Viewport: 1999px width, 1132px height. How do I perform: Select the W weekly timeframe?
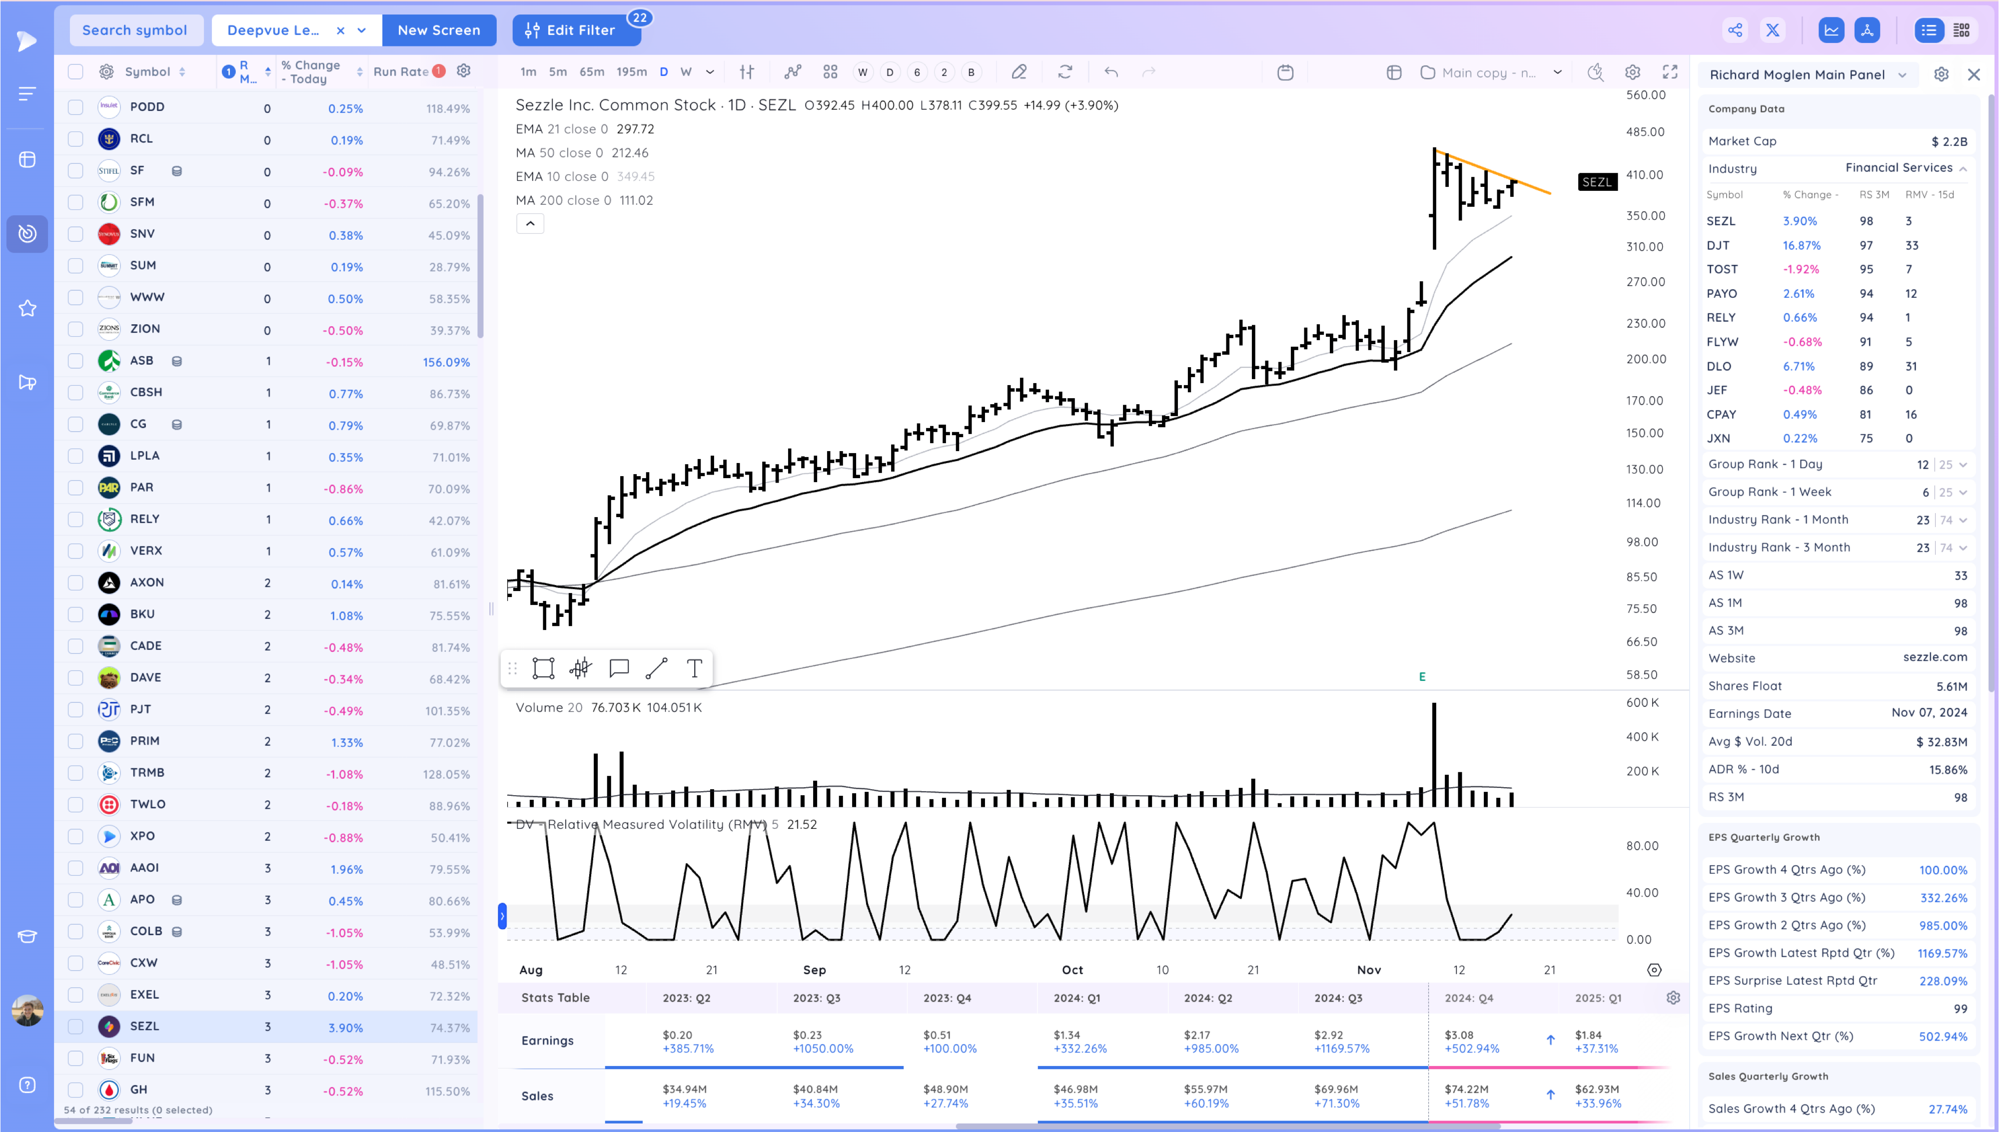[686, 72]
